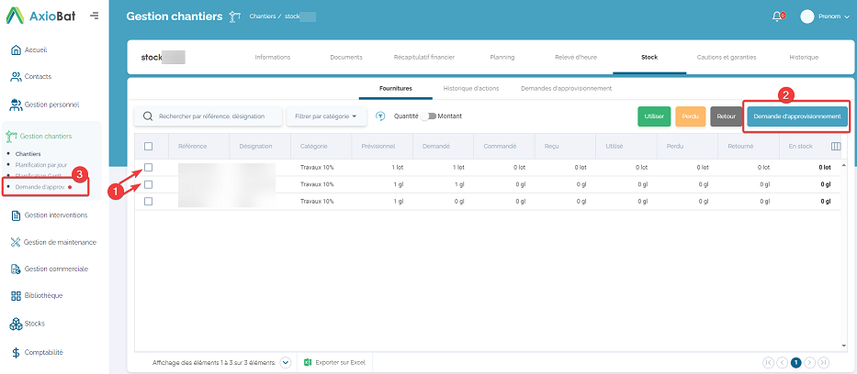Check the first row's checkbox
The image size is (857, 374).
(148, 168)
